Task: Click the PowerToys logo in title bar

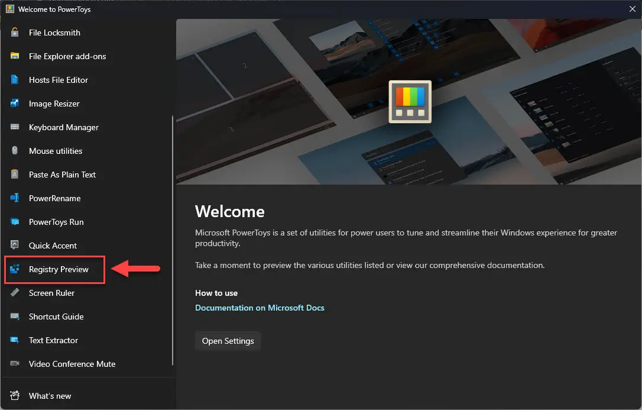Action: (x=10, y=9)
